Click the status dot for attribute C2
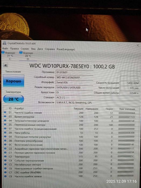141x188 pixels. click(x=5, y=156)
